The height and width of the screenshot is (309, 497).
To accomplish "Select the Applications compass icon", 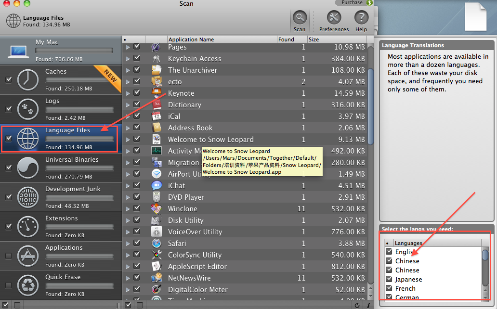I will coord(27,256).
